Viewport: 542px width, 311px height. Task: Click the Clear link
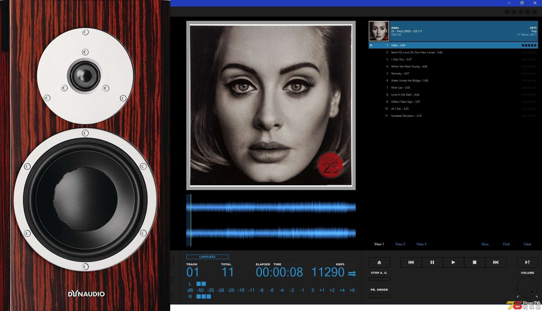527,244
